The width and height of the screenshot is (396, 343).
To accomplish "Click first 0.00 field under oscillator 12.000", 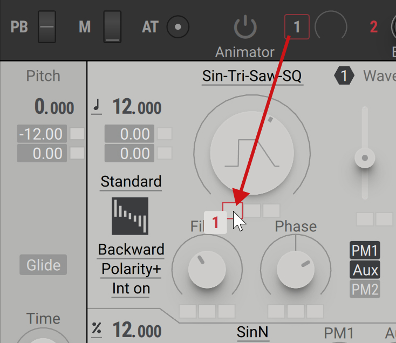I will [x=129, y=134].
